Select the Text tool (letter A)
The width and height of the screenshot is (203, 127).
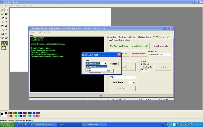click(x=6, y=26)
